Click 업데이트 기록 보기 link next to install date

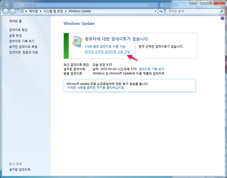pos(151,69)
